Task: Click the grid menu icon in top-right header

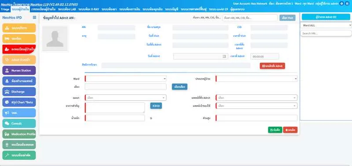Action: click(347, 4)
